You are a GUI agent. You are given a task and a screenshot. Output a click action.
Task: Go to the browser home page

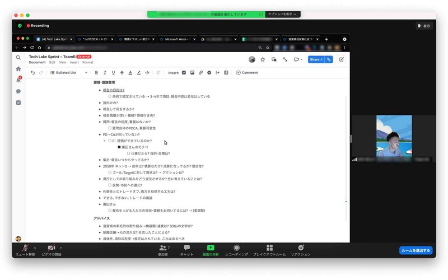coord(39,48)
